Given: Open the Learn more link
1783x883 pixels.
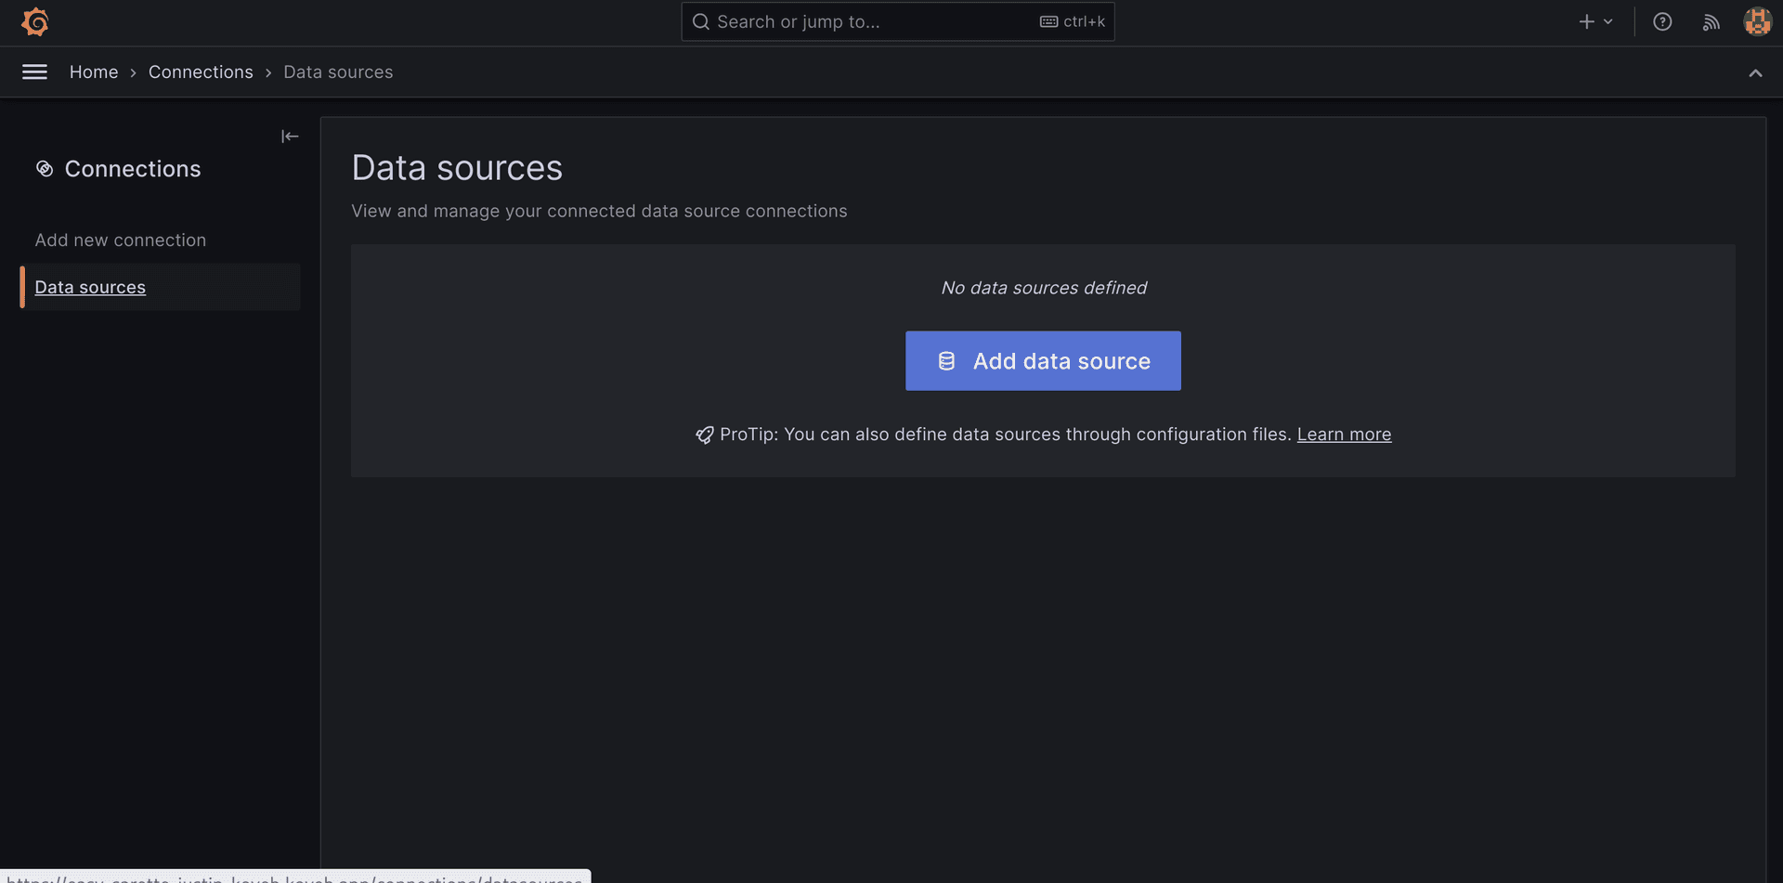Looking at the screenshot, I should point(1344,434).
